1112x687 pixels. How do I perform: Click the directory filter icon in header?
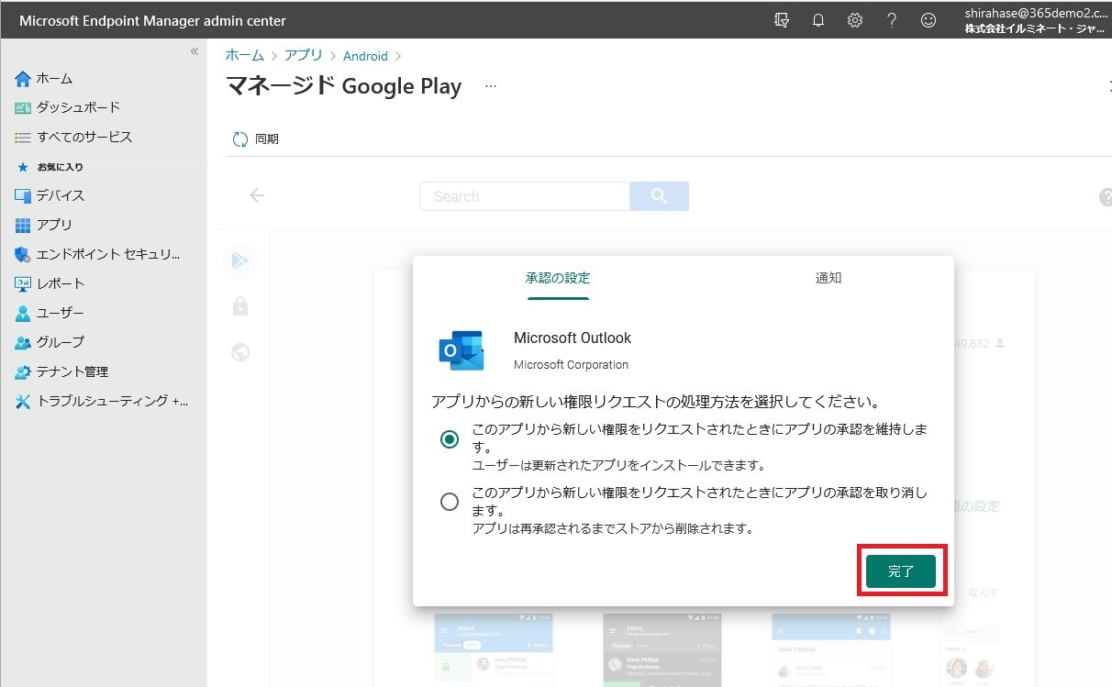tap(782, 20)
